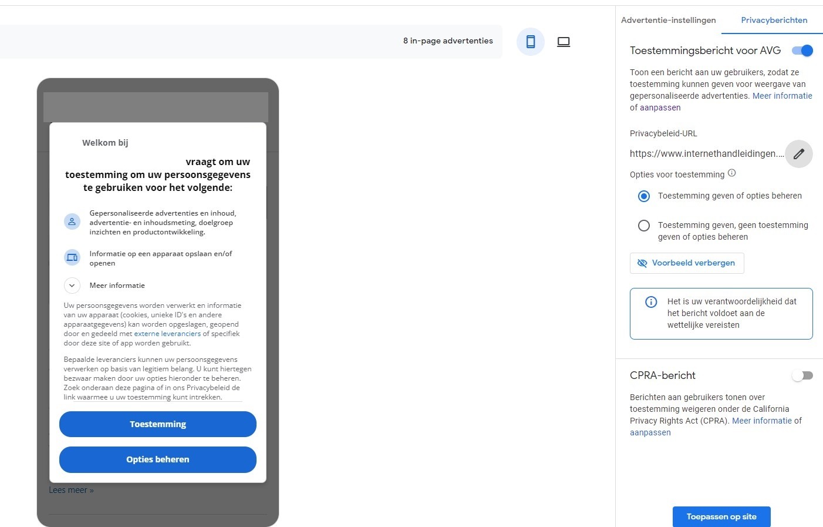This screenshot has width=823, height=527.
Task: Click the info icon in the responsibility notice
Action: click(651, 302)
